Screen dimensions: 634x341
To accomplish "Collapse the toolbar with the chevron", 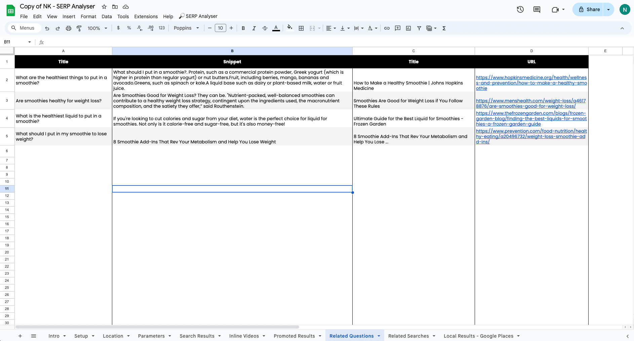I will 622,28.
